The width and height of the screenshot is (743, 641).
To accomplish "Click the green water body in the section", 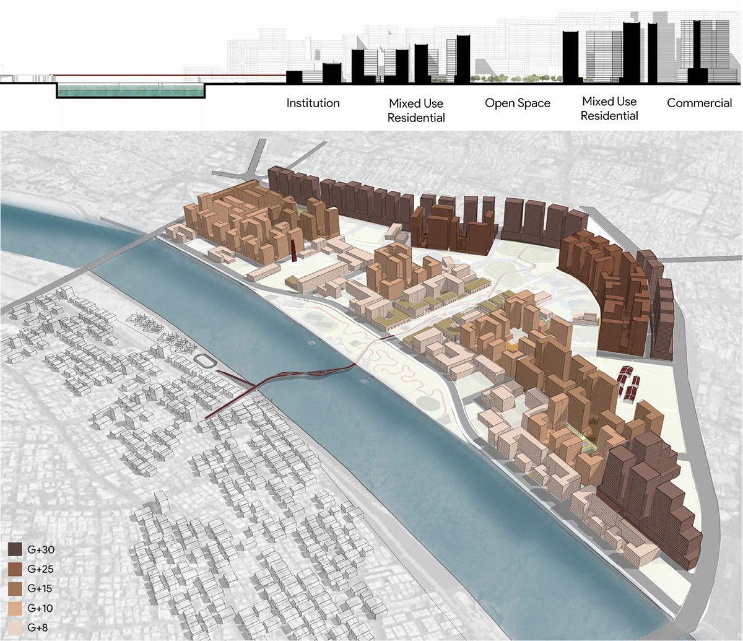I will coord(130,91).
